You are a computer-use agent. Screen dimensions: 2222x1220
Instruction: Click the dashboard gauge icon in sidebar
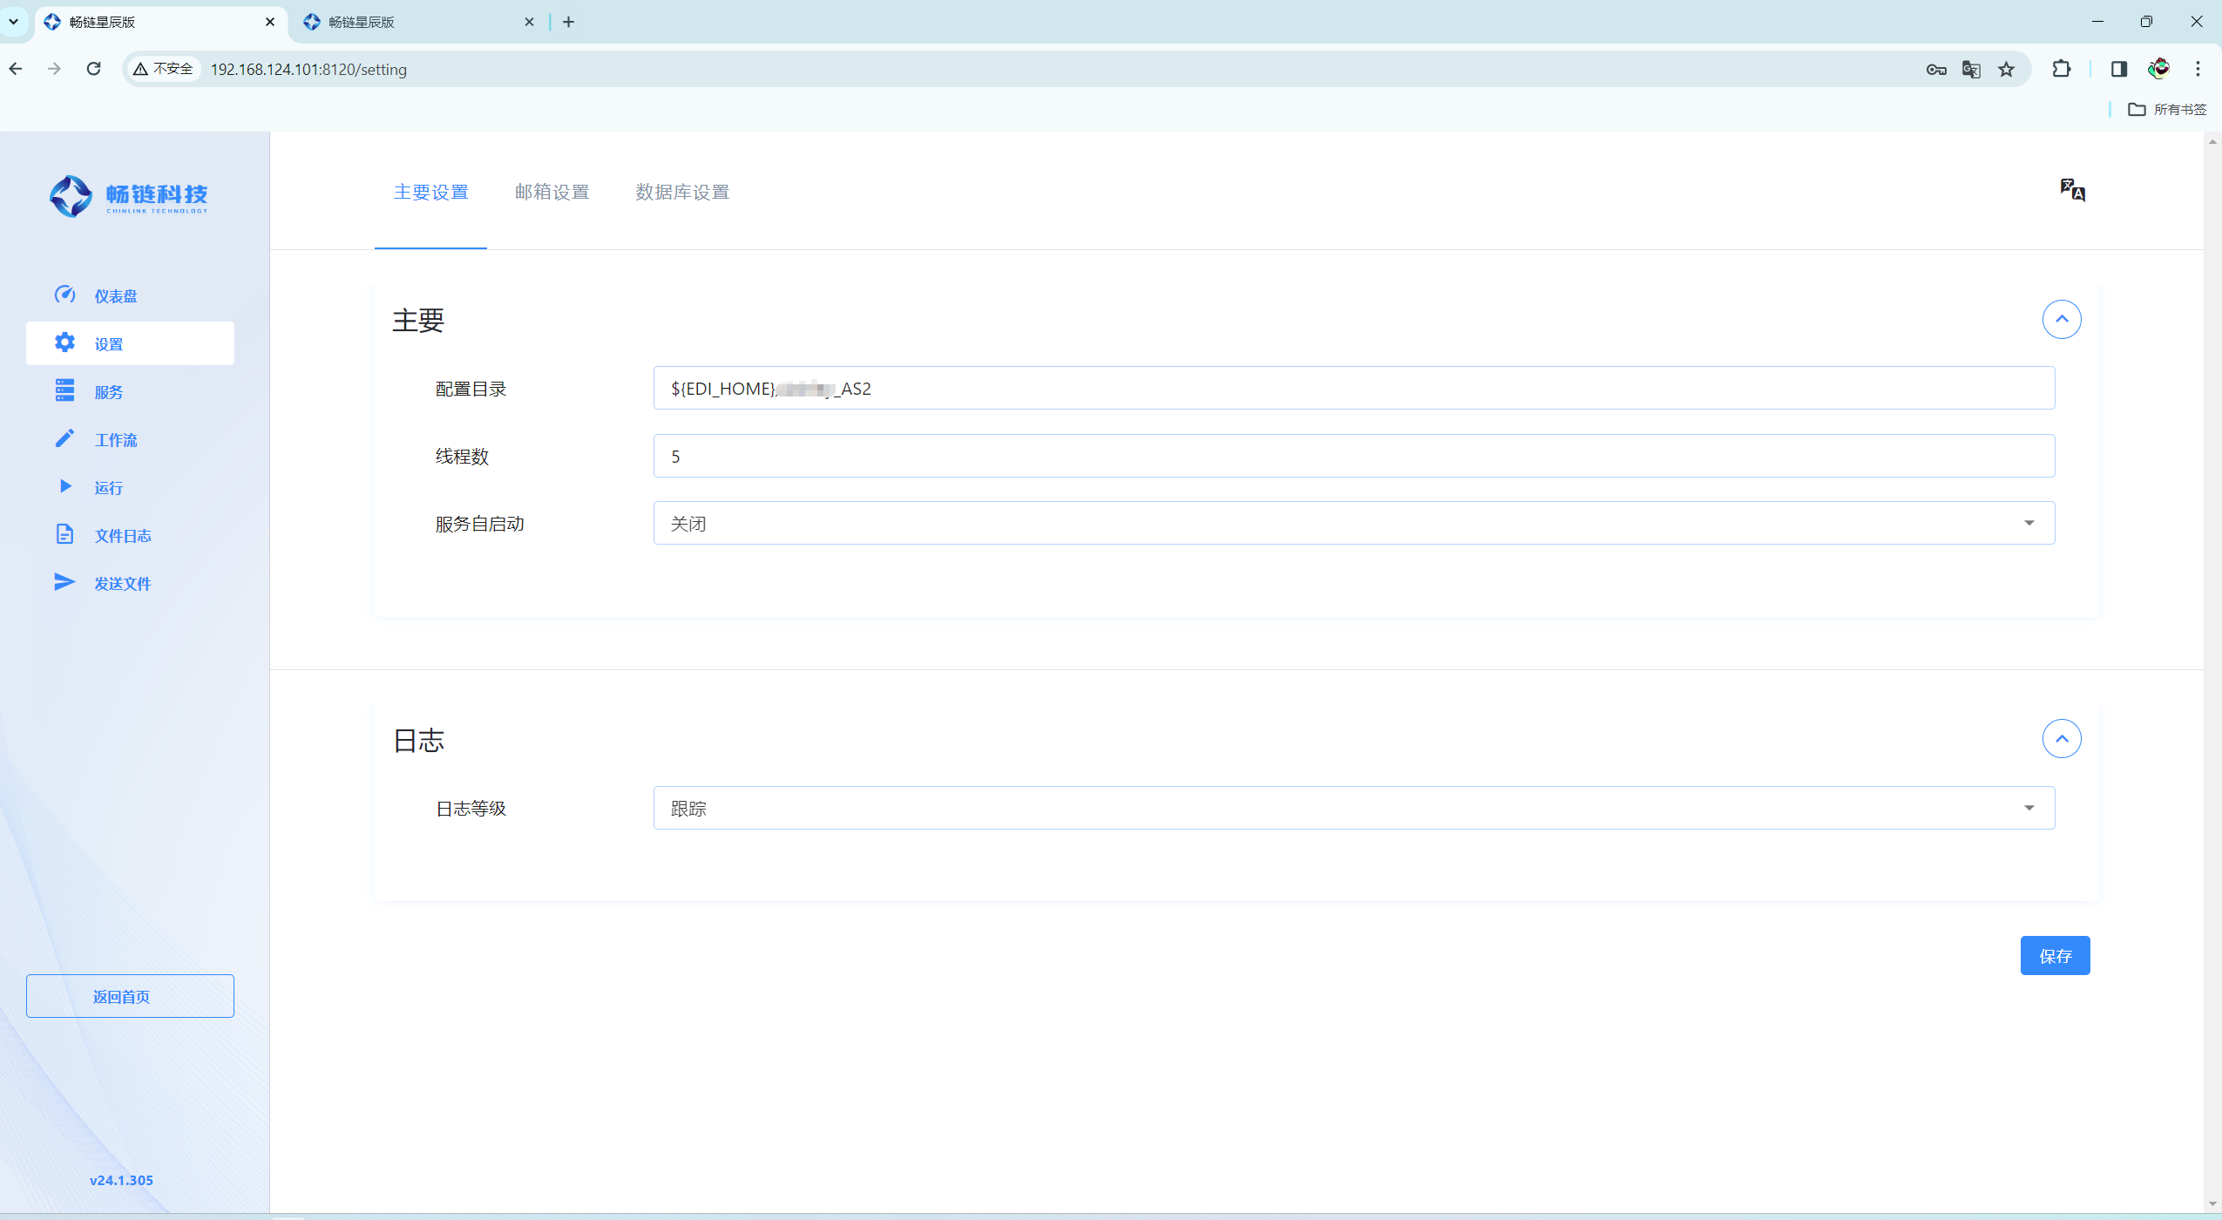tap(64, 295)
